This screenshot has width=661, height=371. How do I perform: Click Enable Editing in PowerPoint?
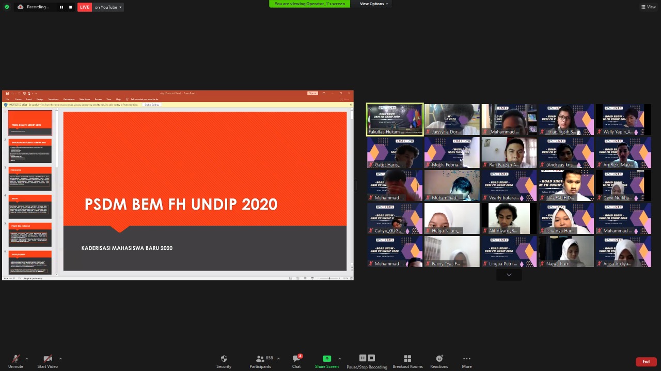coord(152,105)
